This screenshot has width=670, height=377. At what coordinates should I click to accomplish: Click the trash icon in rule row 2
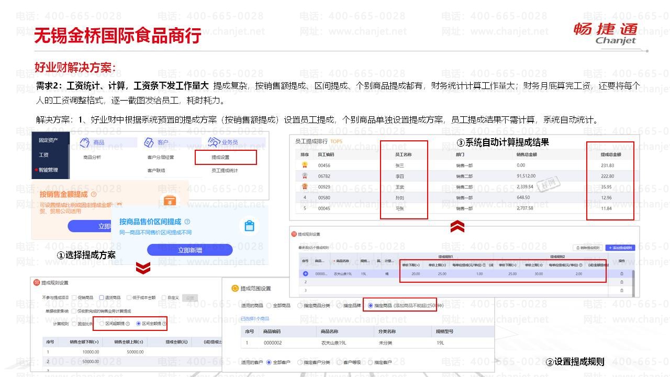coord(621,282)
